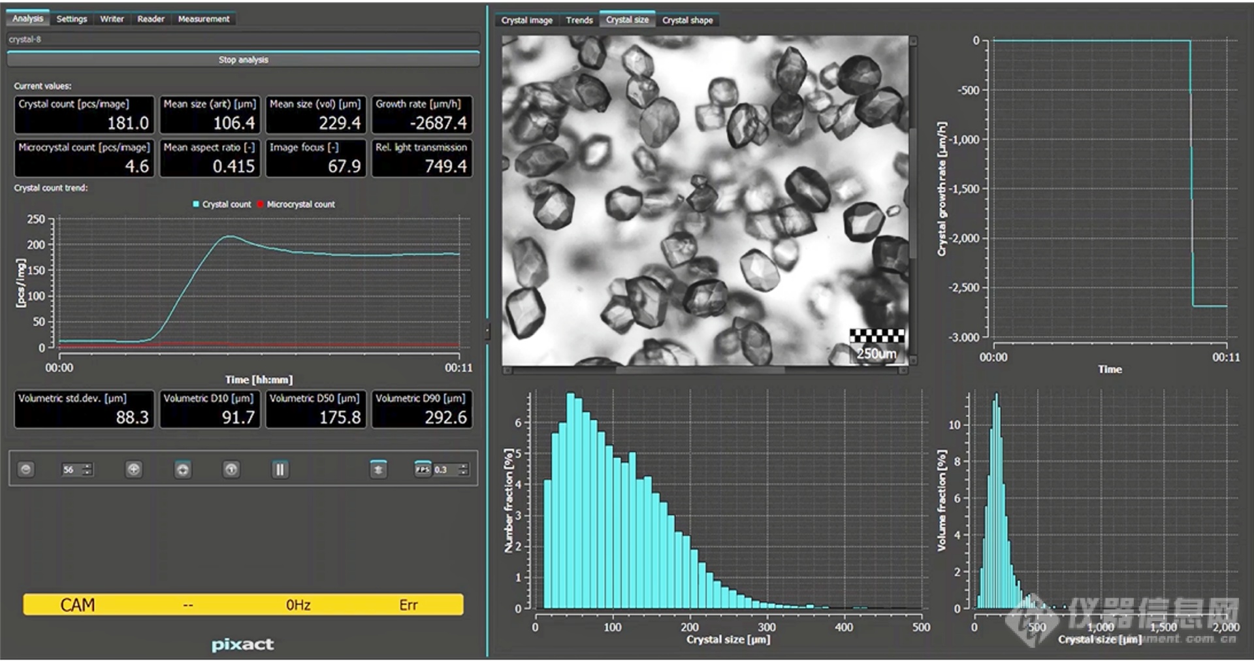
Task: Click the crystal-8 name field
Action: (243, 39)
